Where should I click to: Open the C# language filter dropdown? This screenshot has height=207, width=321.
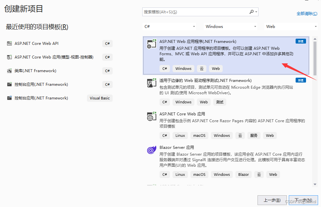click(169, 27)
